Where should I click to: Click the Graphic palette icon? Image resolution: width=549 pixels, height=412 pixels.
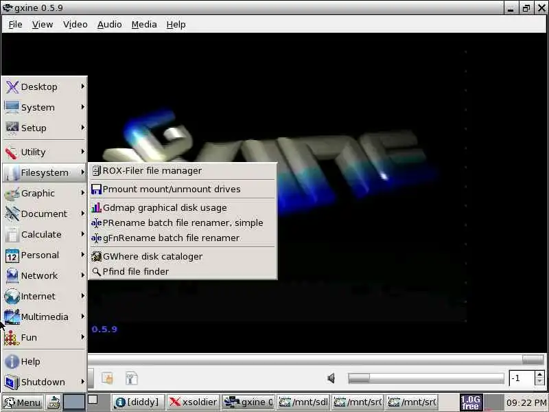click(x=12, y=194)
